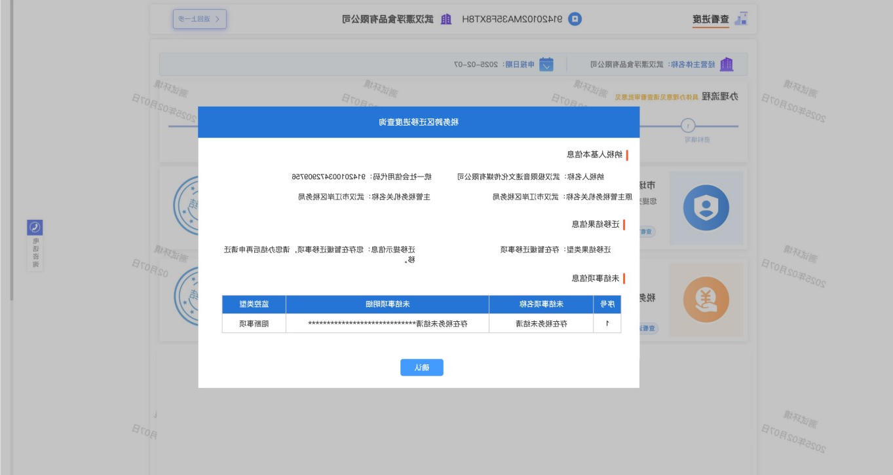Click the masked 存在税务未结清*** detail cell
Image resolution: width=893 pixels, height=475 pixels.
coord(387,323)
